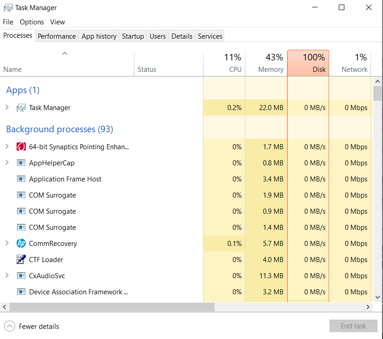Click CommRecovery's 0.1% CPU value
383x339 pixels.
coord(234,244)
